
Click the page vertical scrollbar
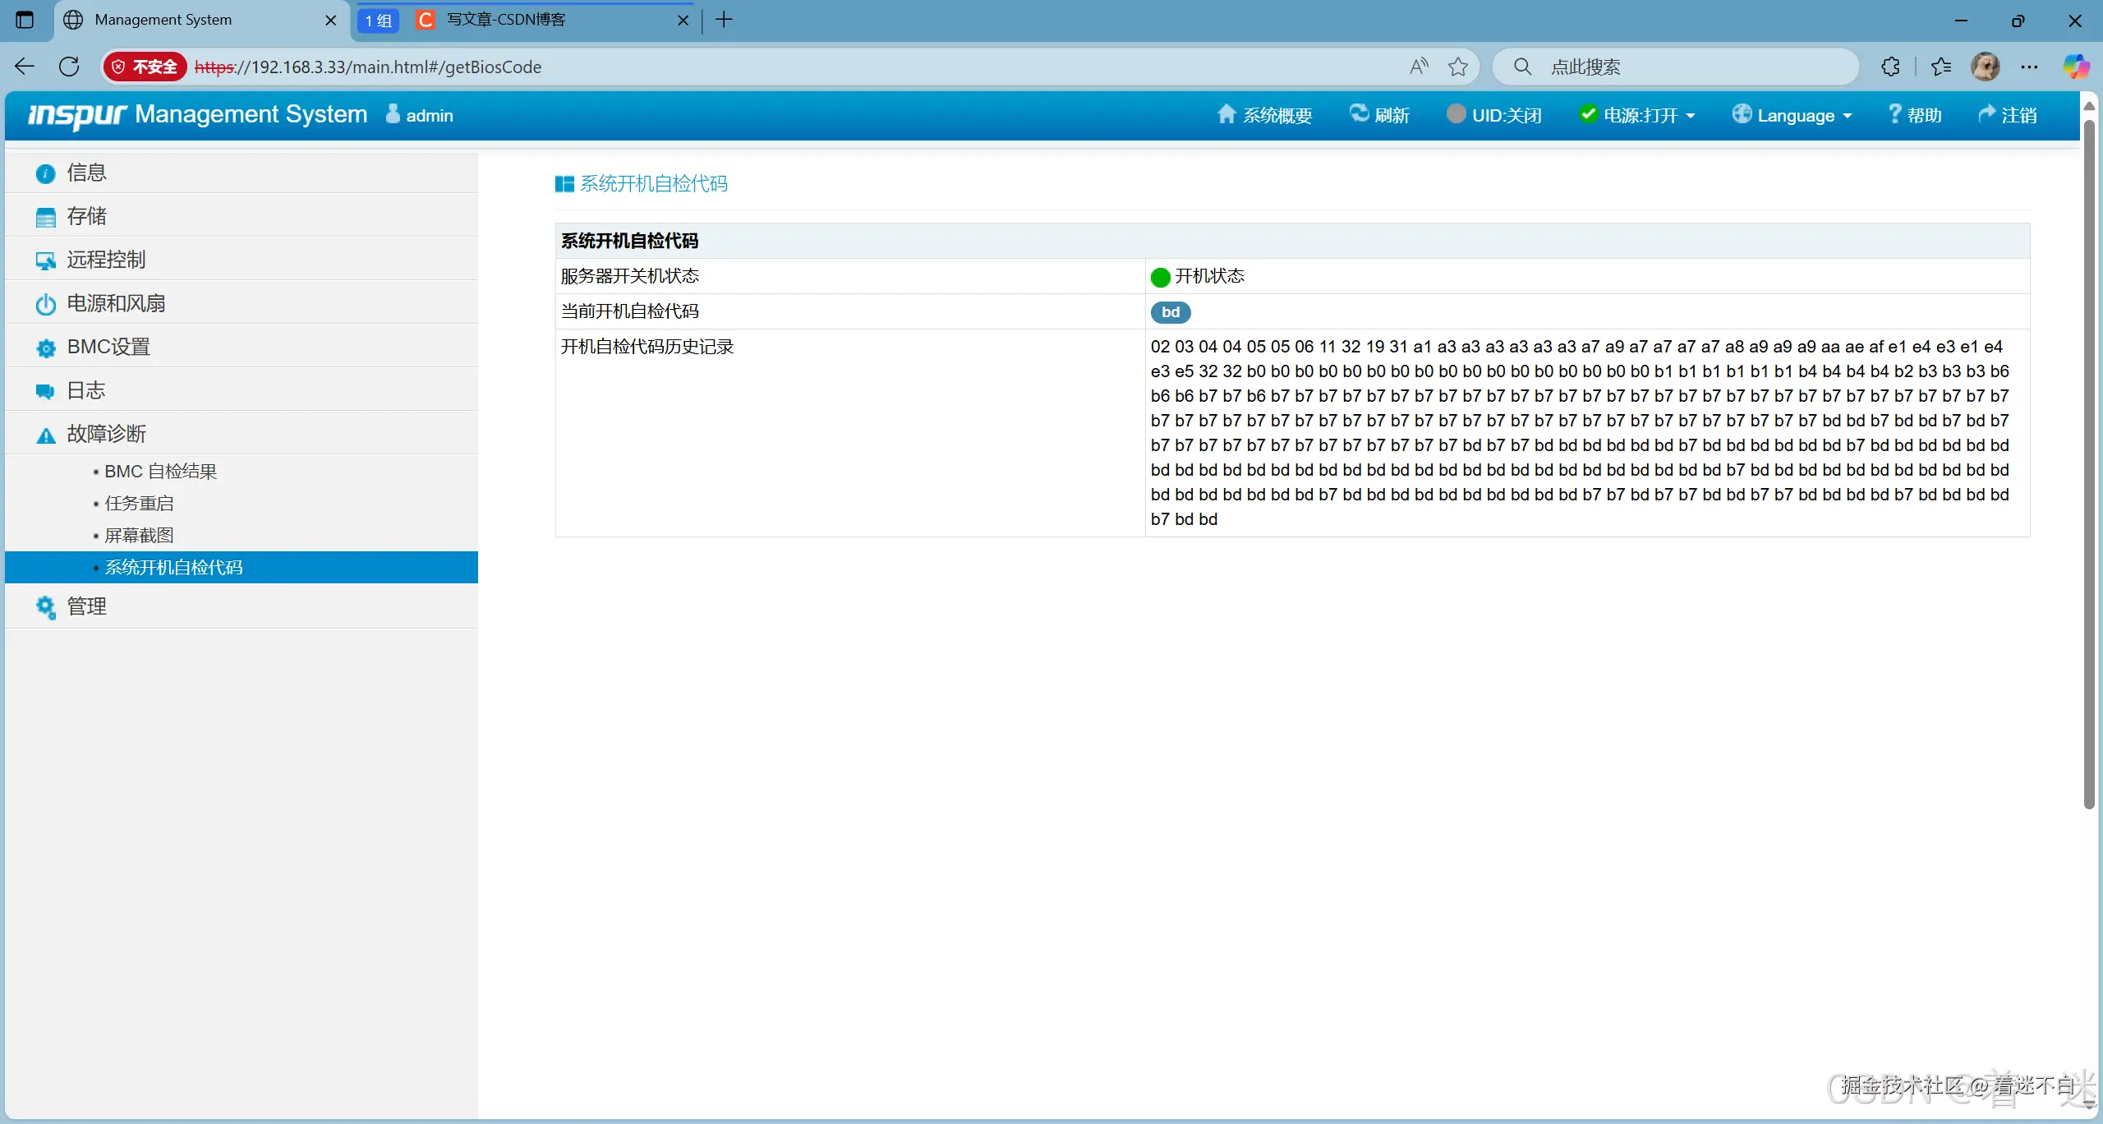[x=2088, y=460]
